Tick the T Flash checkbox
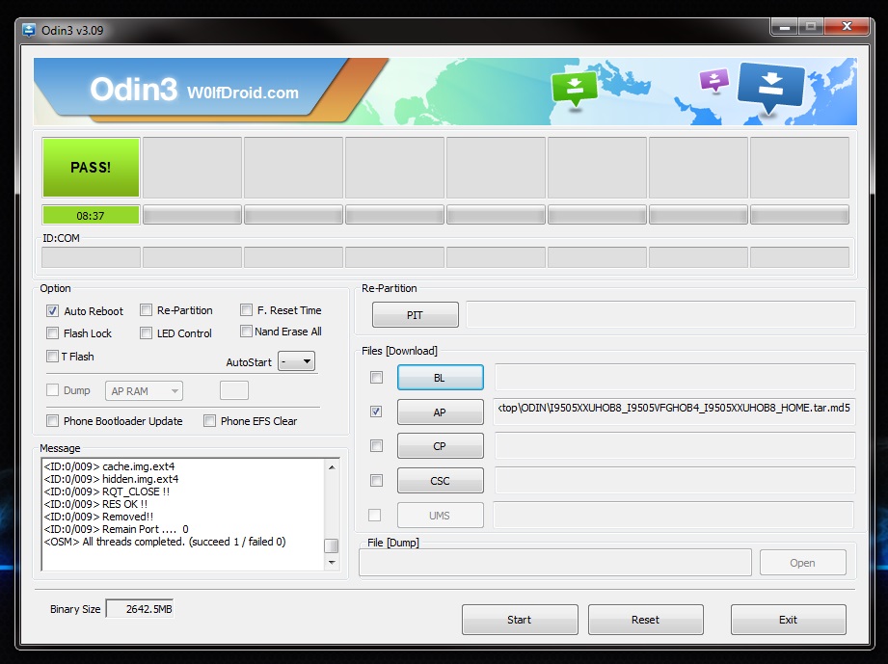Viewport: 888px width, 664px height. 53,356
